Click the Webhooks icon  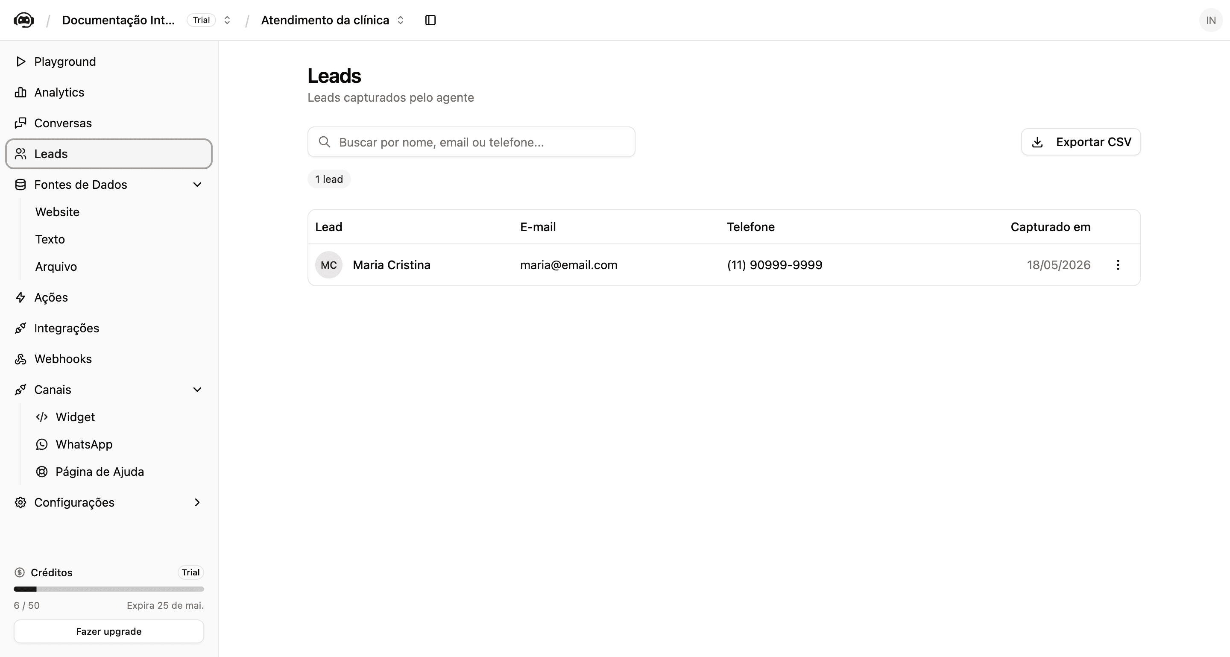(x=20, y=359)
